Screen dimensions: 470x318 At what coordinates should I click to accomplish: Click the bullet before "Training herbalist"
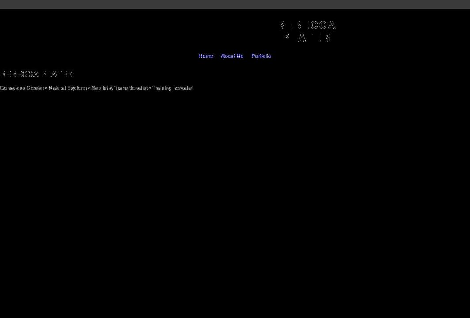[x=150, y=88]
